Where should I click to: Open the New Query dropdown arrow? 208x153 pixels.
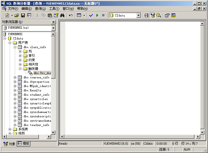coord(12,15)
